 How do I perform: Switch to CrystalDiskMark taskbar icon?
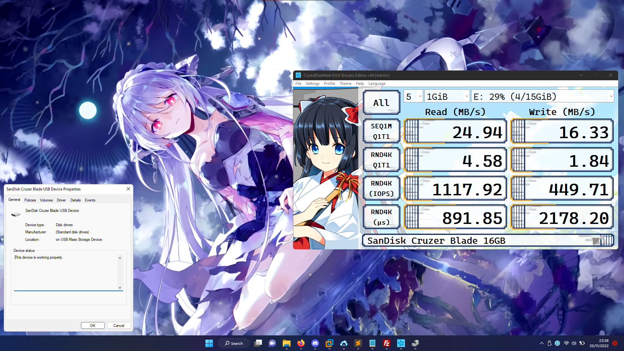(x=401, y=343)
